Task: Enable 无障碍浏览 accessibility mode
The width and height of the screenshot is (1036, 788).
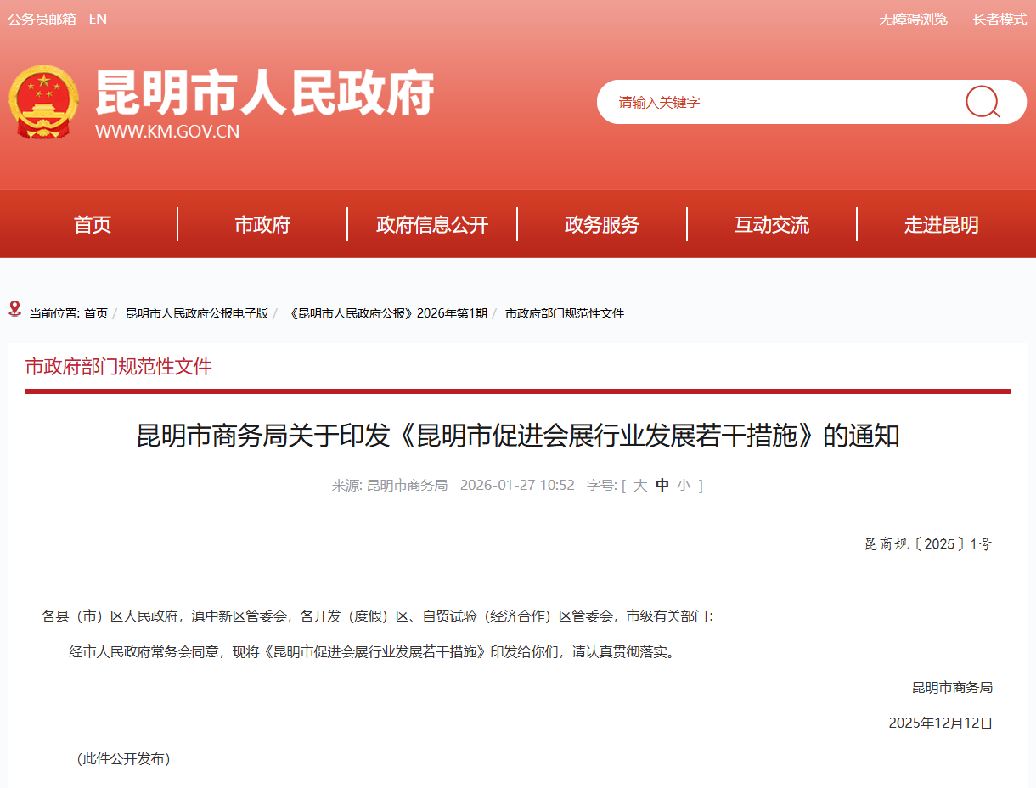Action: coord(913,19)
